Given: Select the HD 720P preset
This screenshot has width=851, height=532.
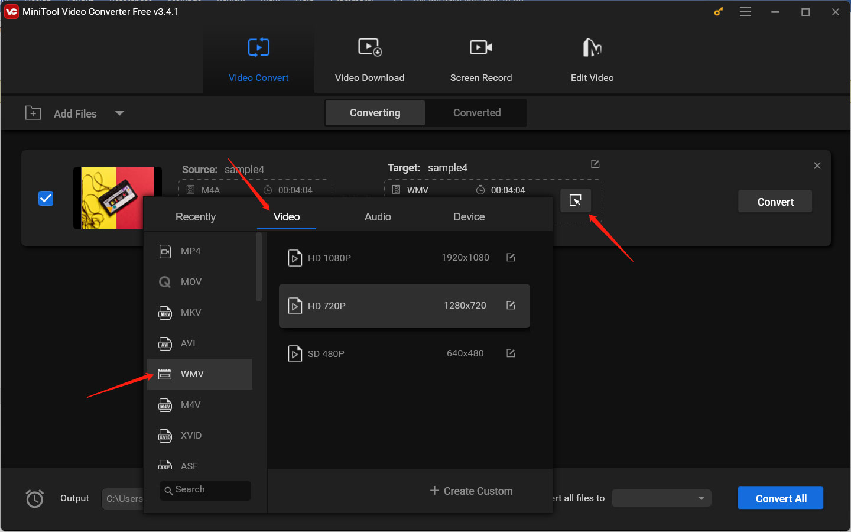Looking at the screenshot, I should click(x=404, y=306).
